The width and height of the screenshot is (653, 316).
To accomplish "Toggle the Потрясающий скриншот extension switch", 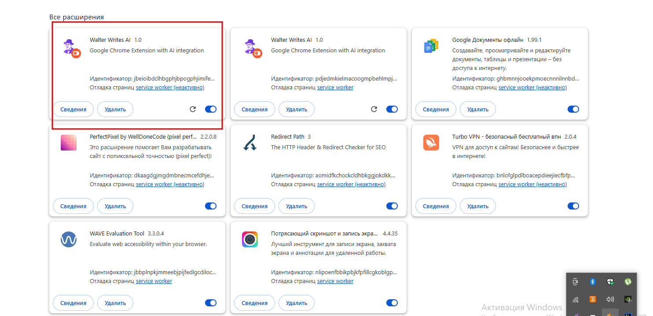I will tap(392, 303).
